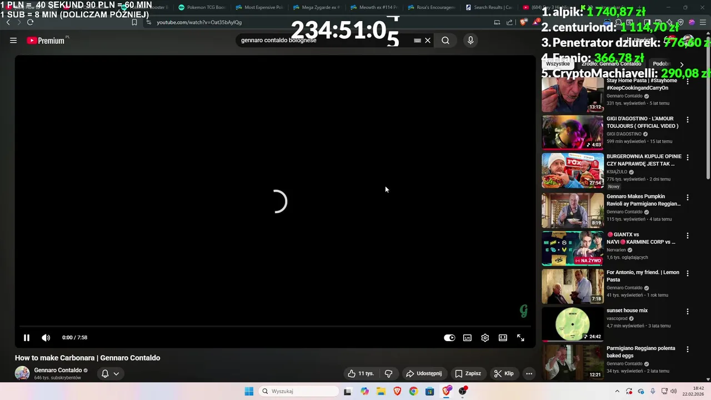711x400 pixels.
Task: Open the Windows Start menu
Action: [249, 391]
